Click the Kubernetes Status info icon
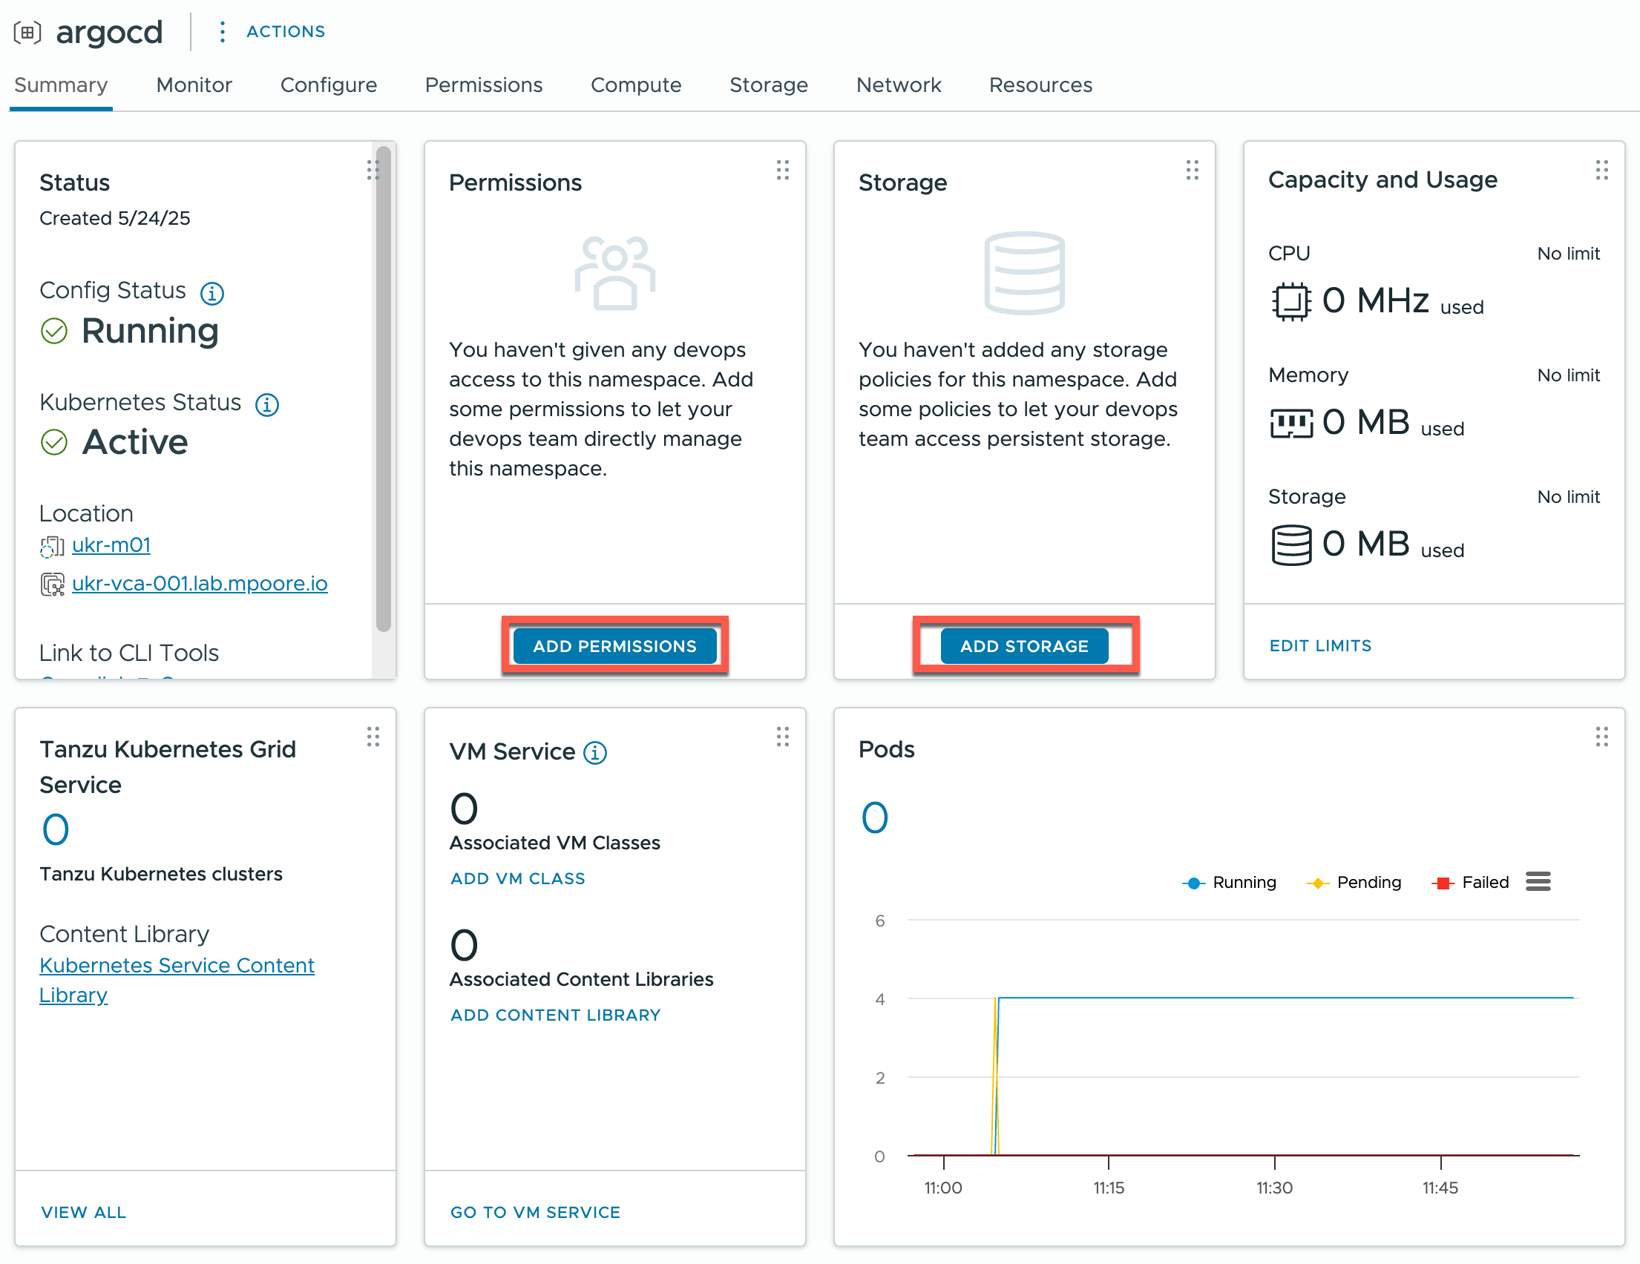 (x=267, y=404)
